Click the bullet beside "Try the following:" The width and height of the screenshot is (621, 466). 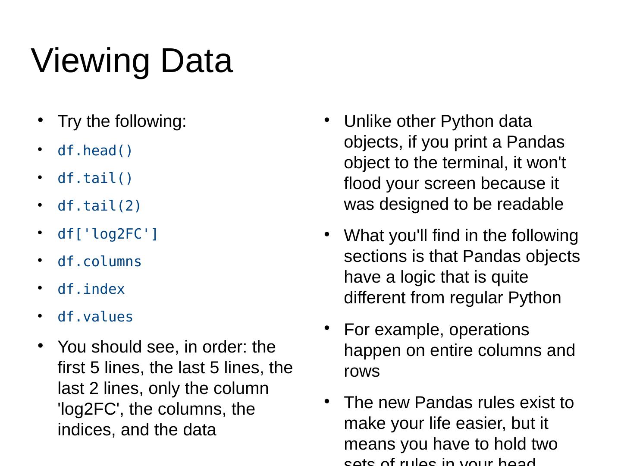[40, 120]
